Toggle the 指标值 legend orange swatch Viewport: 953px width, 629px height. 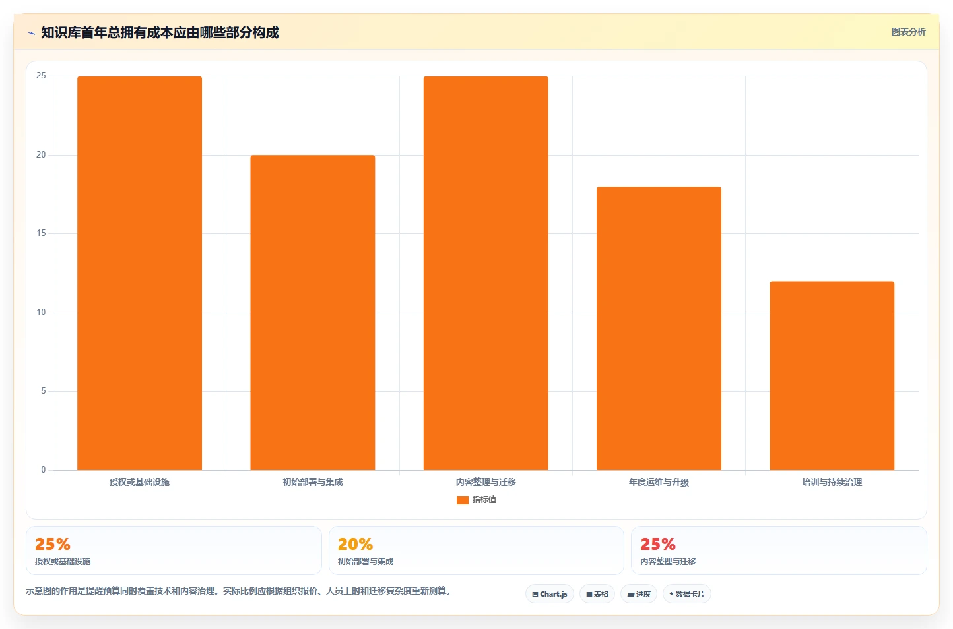[x=462, y=500]
